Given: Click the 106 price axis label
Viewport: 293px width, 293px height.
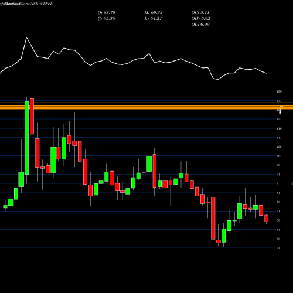Looking at the screenshot, I should (x=279, y=146).
